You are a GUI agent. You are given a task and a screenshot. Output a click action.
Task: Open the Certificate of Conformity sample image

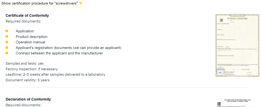click(x=237, y=45)
